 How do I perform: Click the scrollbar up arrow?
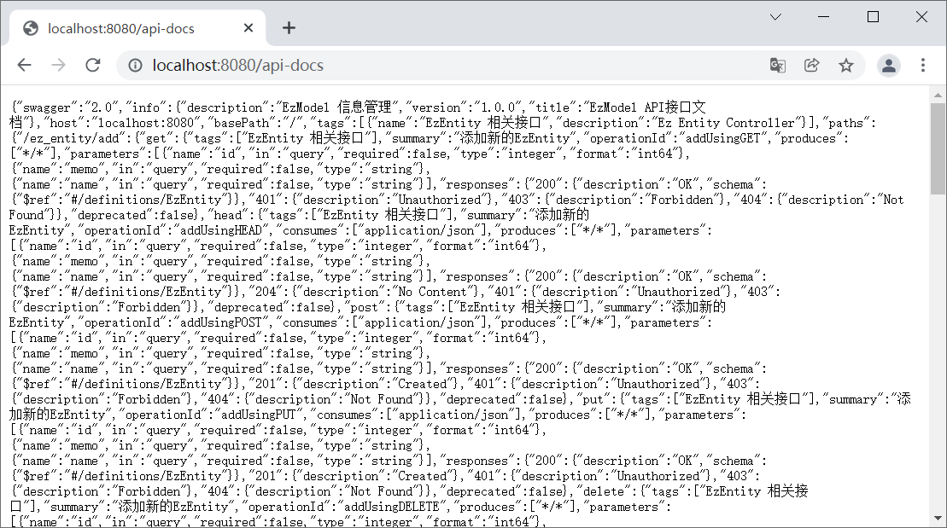pos(938,96)
